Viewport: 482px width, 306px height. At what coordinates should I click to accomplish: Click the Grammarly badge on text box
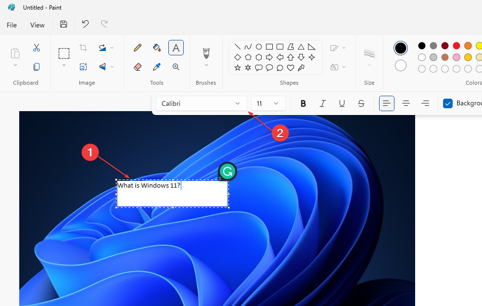click(x=228, y=172)
